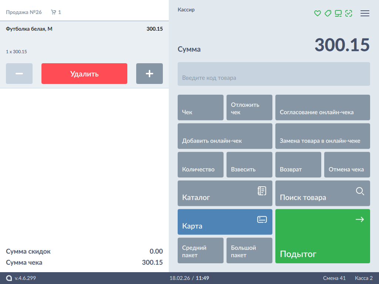The height and width of the screenshot is (284, 379).
Task: Click the Взвесить button
Action: (249, 165)
